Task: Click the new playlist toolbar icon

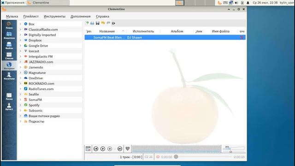Action: click(x=87, y=23)
